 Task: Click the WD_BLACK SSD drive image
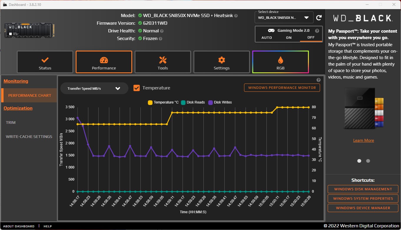point(29,30)
